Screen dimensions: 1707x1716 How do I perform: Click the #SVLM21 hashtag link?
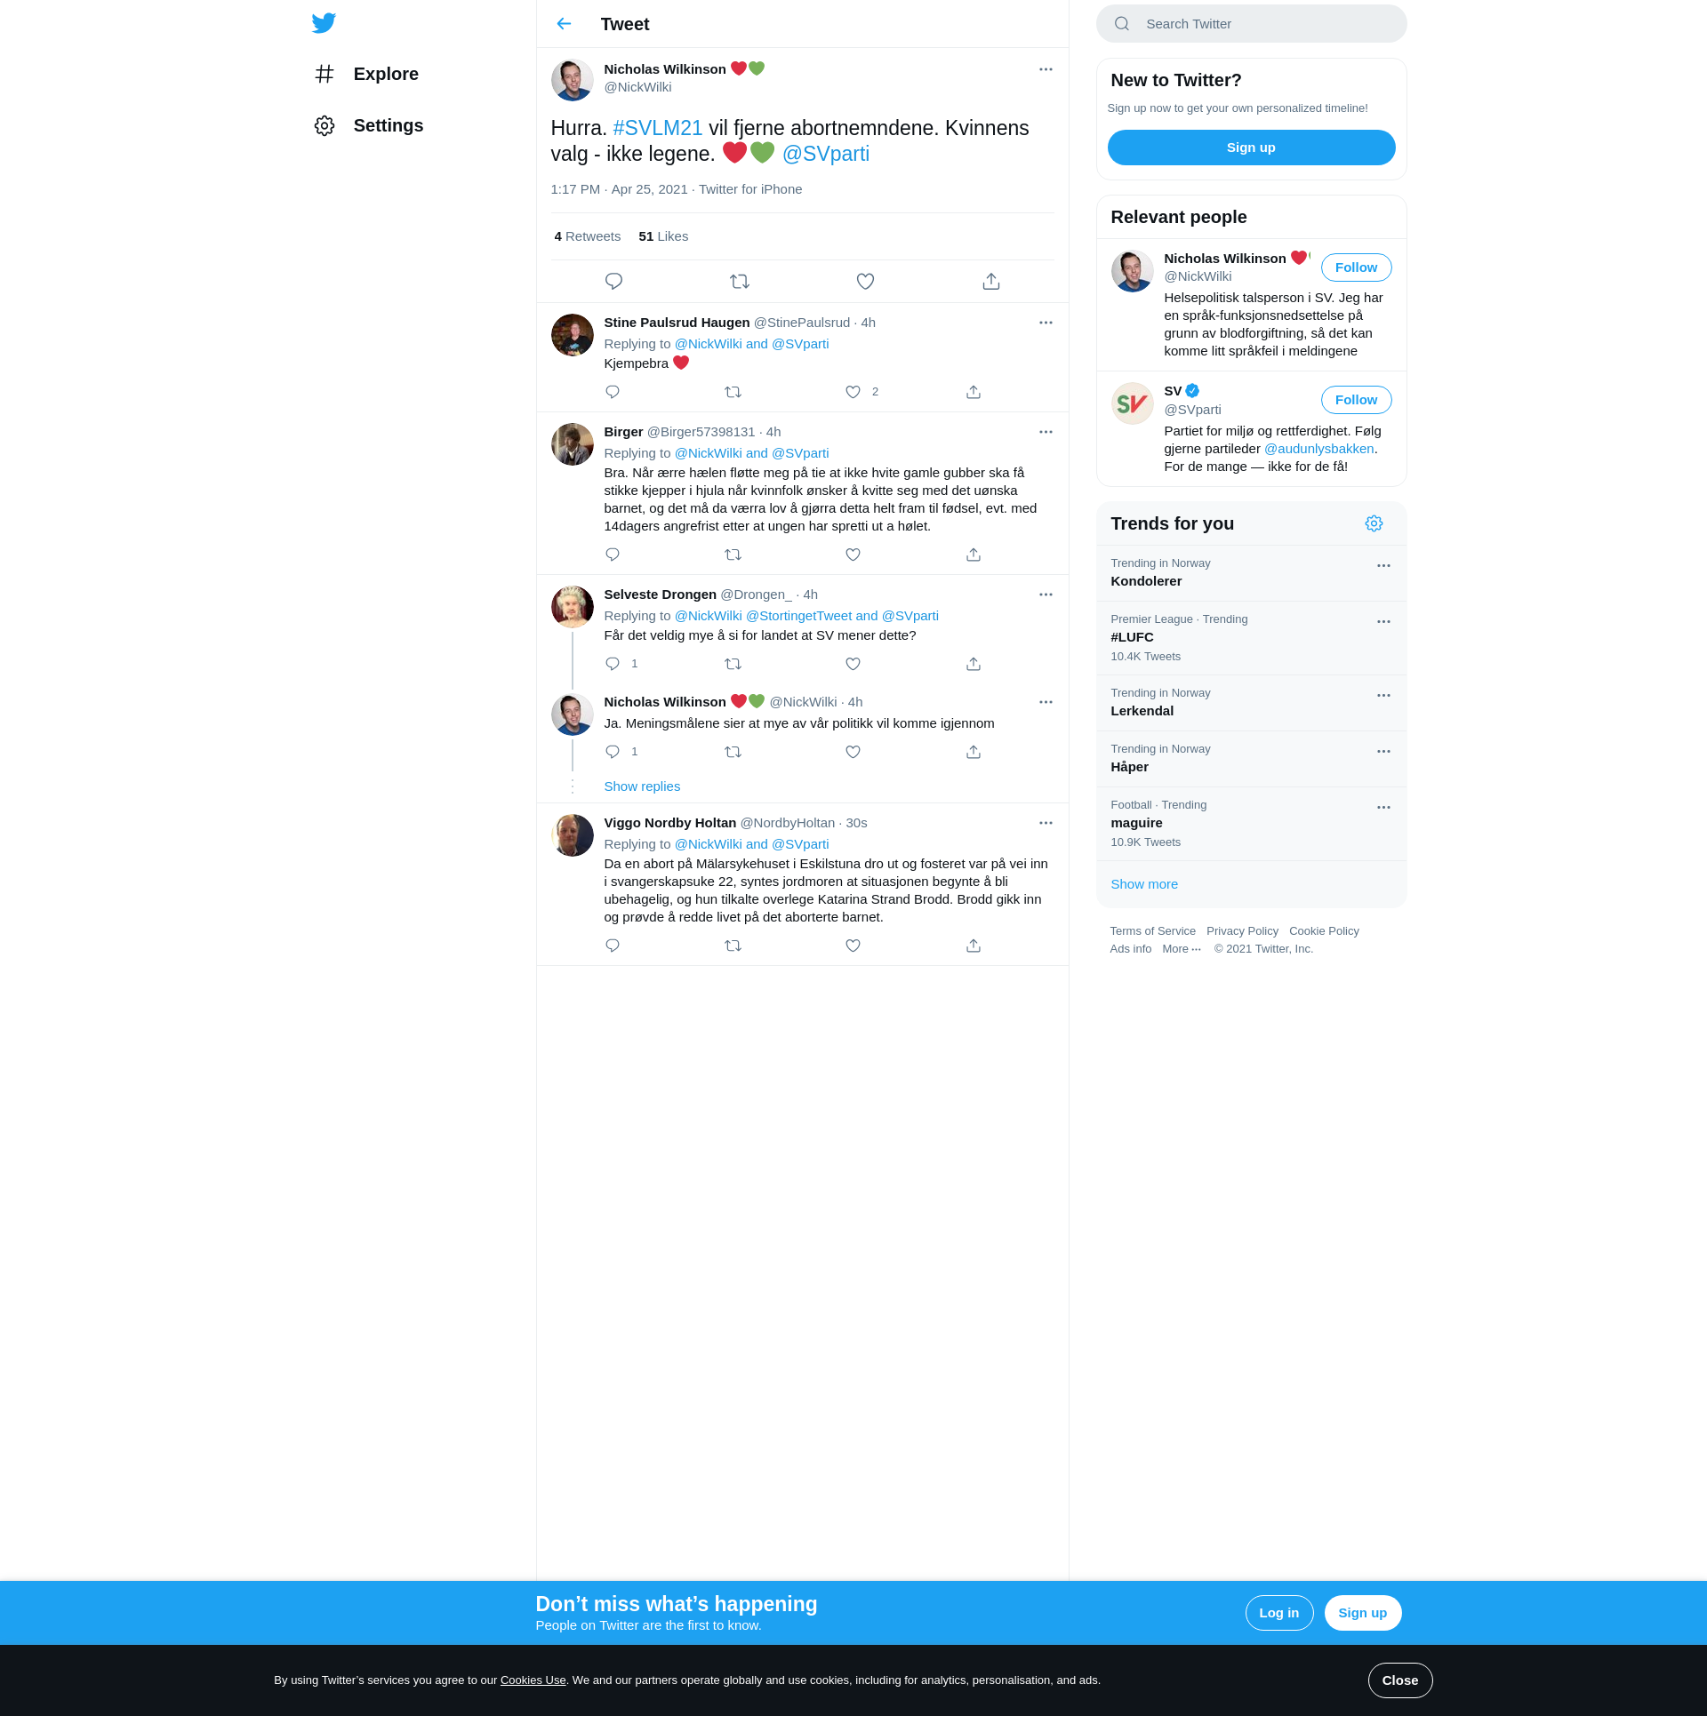657,128
